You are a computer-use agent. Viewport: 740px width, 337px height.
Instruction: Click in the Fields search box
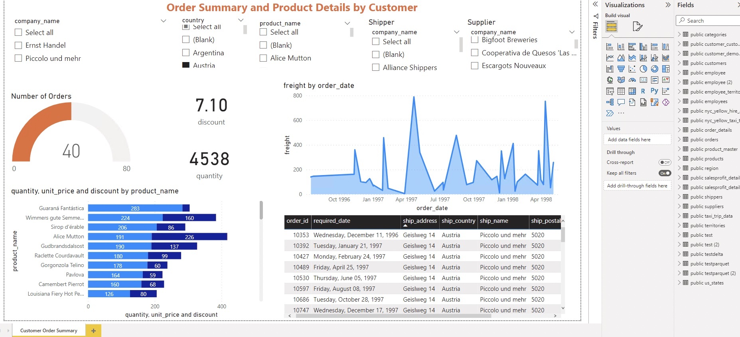(x=708, y=21)
